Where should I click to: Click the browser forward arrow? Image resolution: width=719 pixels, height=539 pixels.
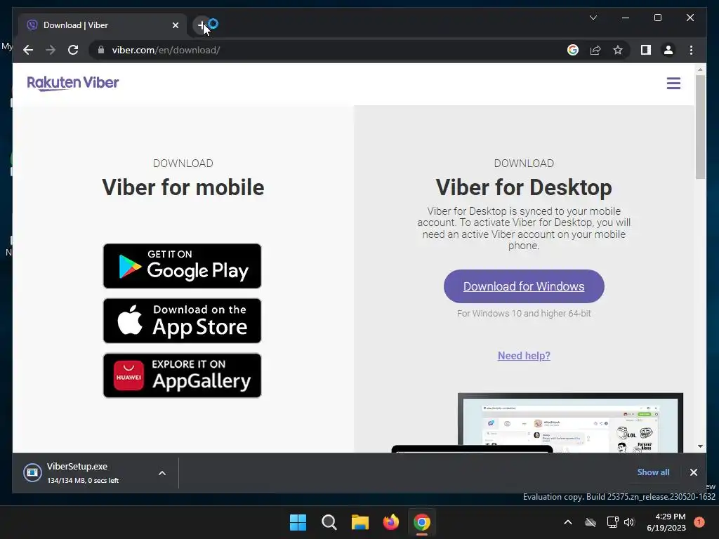[x=51, y=50]
